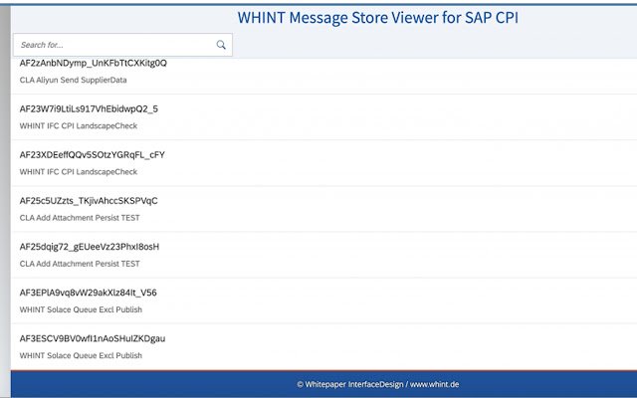Click the Whitepaper InterfaceDesign / www.whint.de footer

378,384
